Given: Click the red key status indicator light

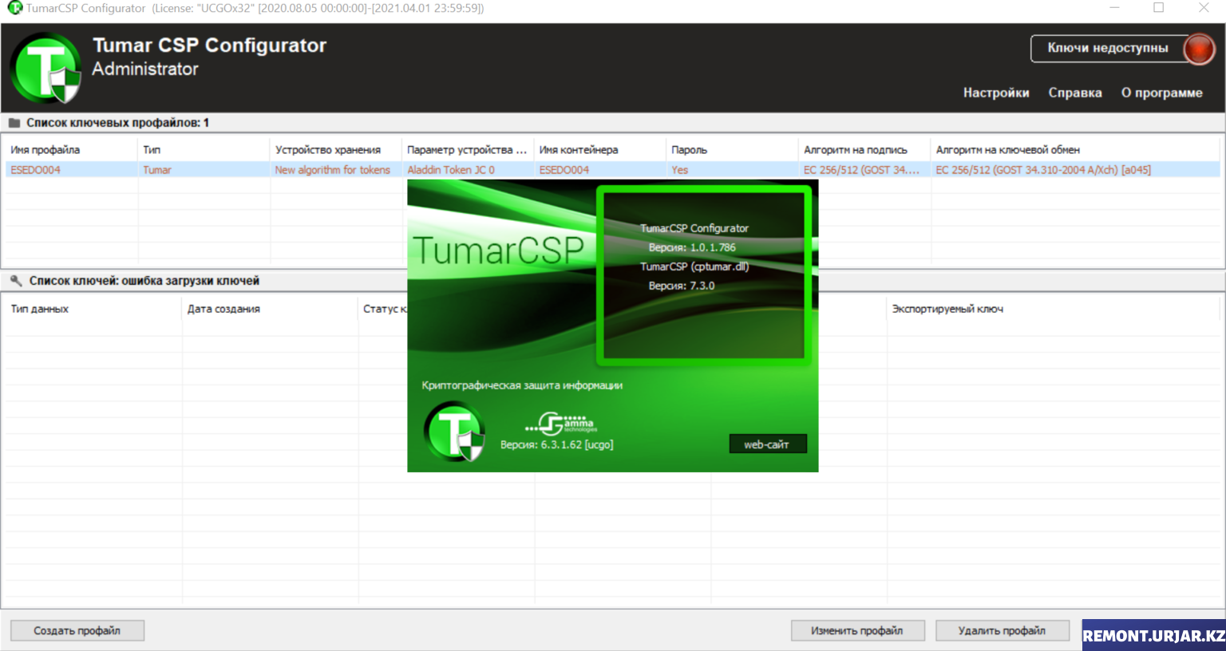Looking at the screenshot, I should 1199,49.
